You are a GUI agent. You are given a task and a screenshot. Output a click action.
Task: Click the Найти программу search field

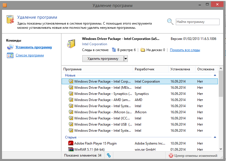click(x=198, y=22)
